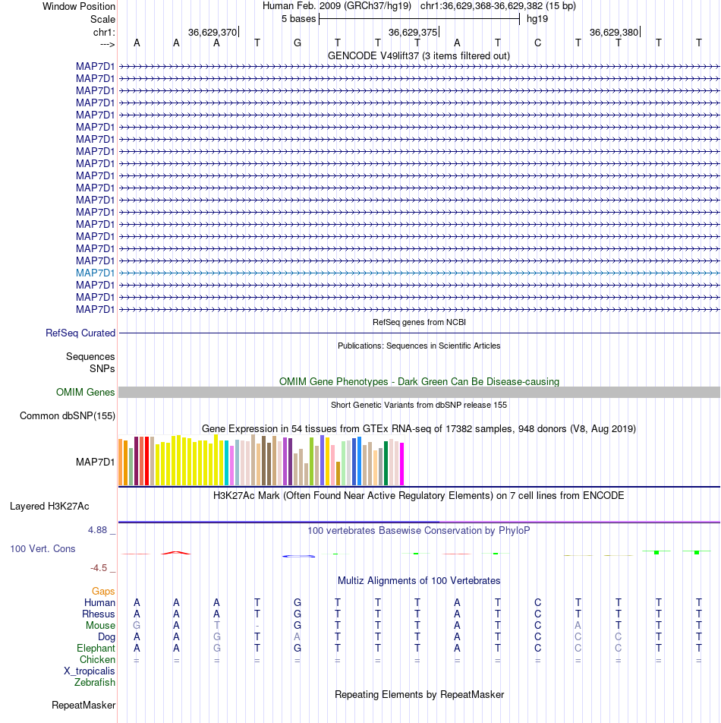This screenshot has height=723, width=721.
Task: Click the Layered H3K27Ac track label
Action: 49,507
